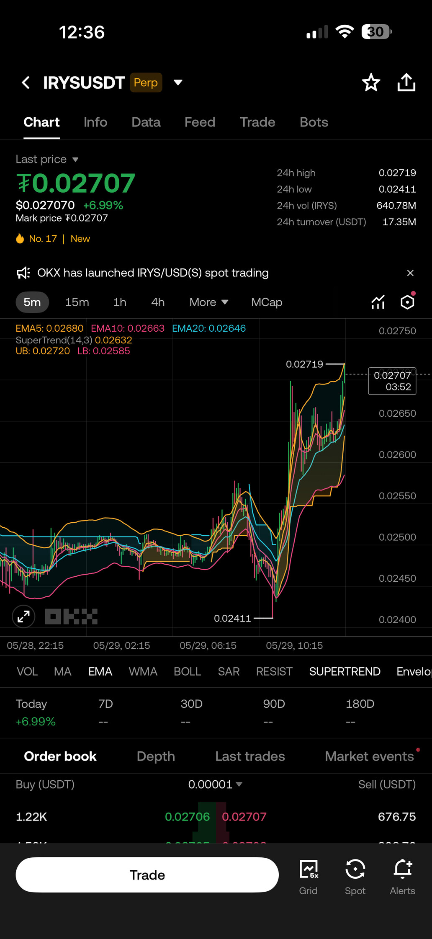Open the top Trade tab
The image size is (432, 939).
257,122
